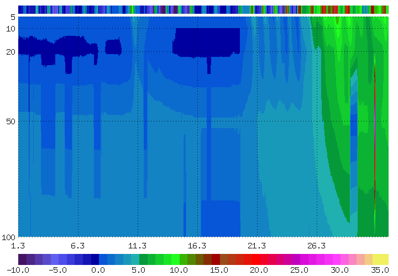Click the colorbar label 20.0
Screen dimensions: 398x276
259,270
